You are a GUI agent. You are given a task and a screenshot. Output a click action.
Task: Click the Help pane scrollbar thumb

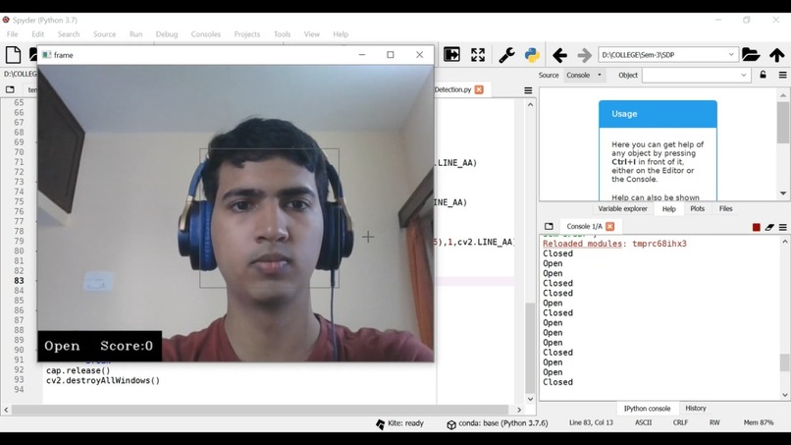783,122
